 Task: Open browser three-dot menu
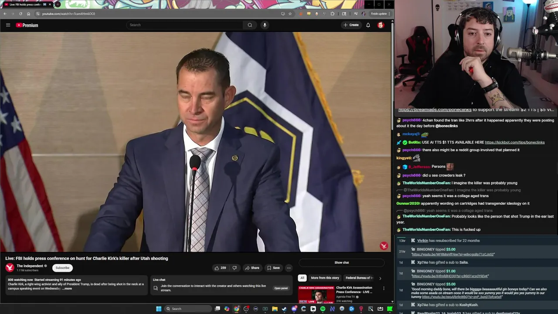[389, 14]
